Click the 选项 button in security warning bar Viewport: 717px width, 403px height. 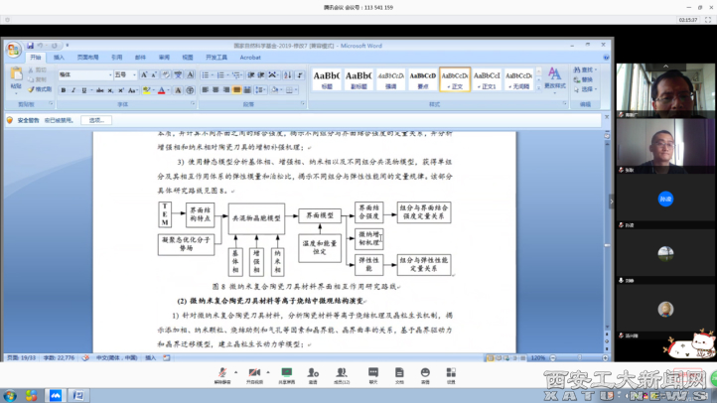96,120
